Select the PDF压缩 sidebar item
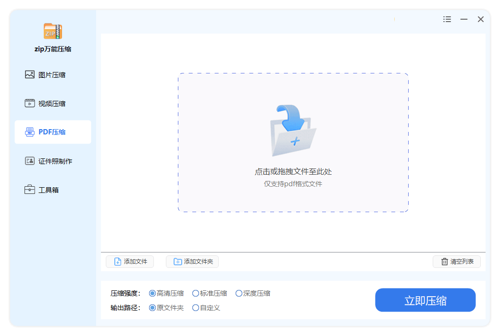The height and width of the screenshot is (336, 500). pyautogui.click(x=52, y=132)
